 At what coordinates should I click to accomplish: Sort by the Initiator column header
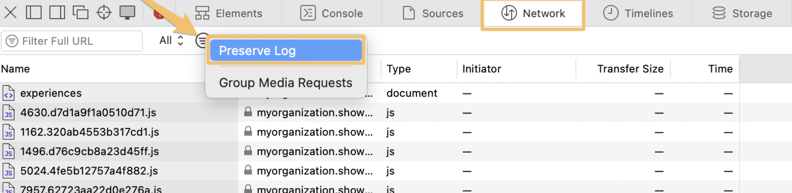coord(482,69)
